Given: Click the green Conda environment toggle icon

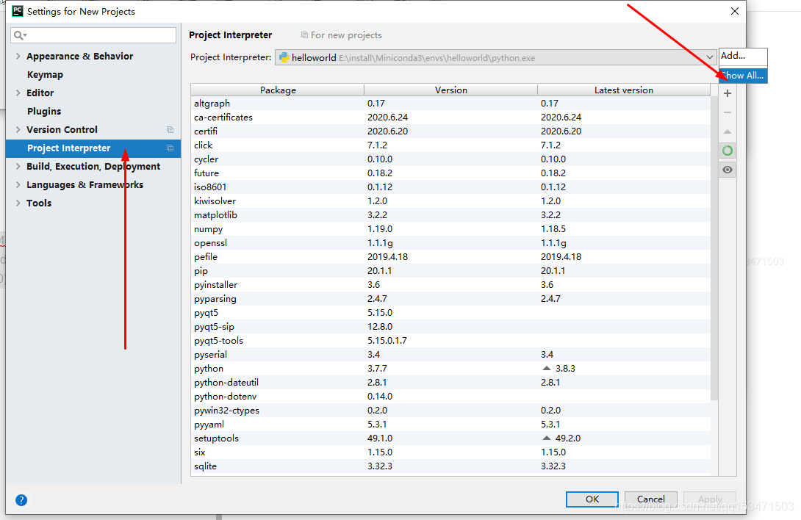Looking at the screenshot, I should [728, 151].
